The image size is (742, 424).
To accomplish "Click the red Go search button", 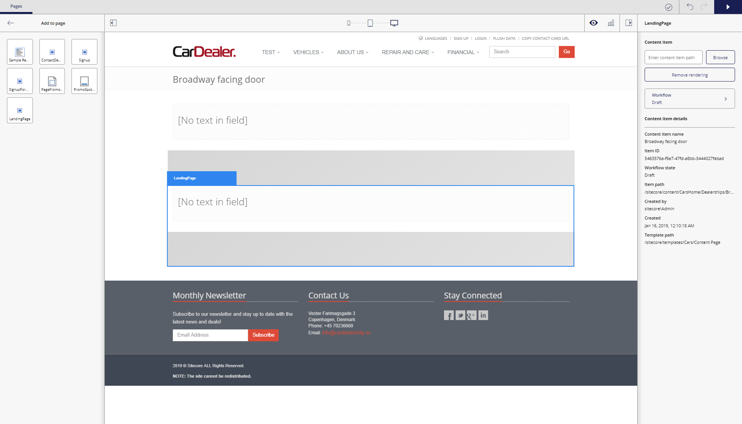I will tap(567, 52).
